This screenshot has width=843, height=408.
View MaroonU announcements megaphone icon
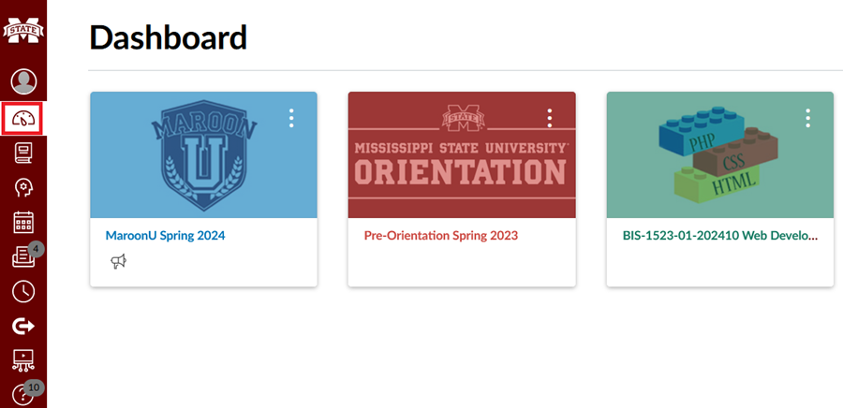tap(118, 261)
